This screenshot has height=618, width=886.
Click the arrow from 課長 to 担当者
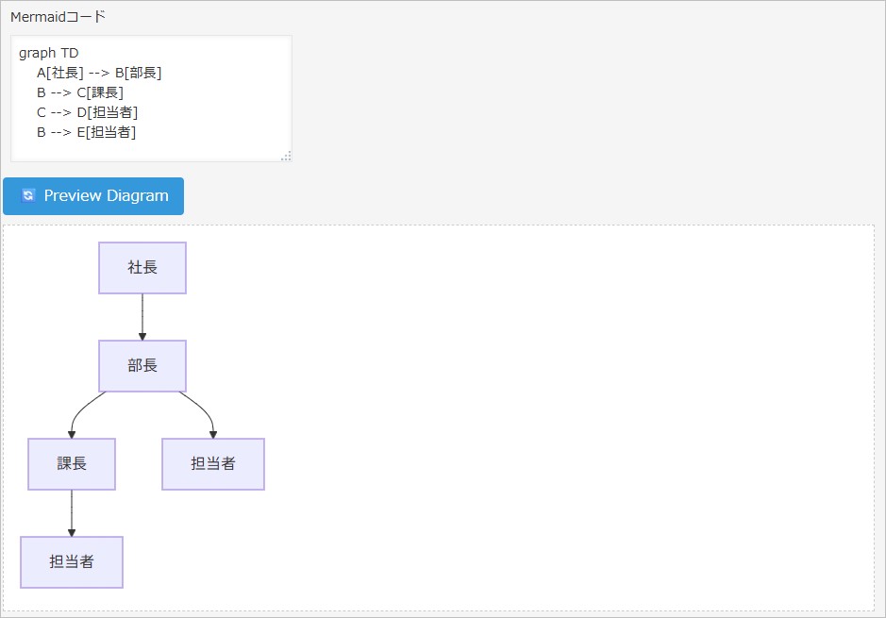pyautogui.click(x=72, y=512)
